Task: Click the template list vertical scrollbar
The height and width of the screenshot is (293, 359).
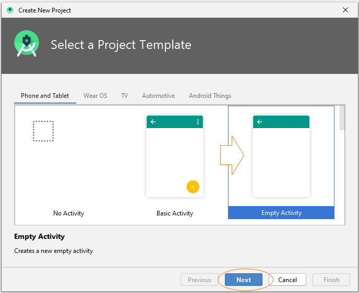Action: [342, 118]
